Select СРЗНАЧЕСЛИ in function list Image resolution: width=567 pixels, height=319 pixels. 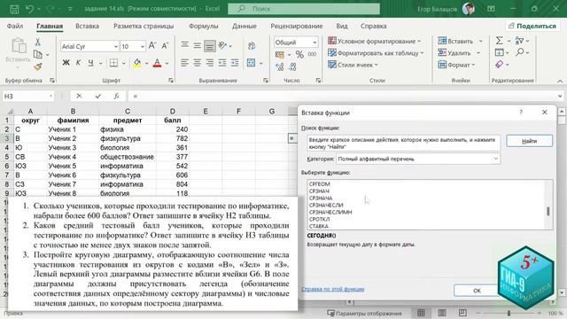[326, 205]
